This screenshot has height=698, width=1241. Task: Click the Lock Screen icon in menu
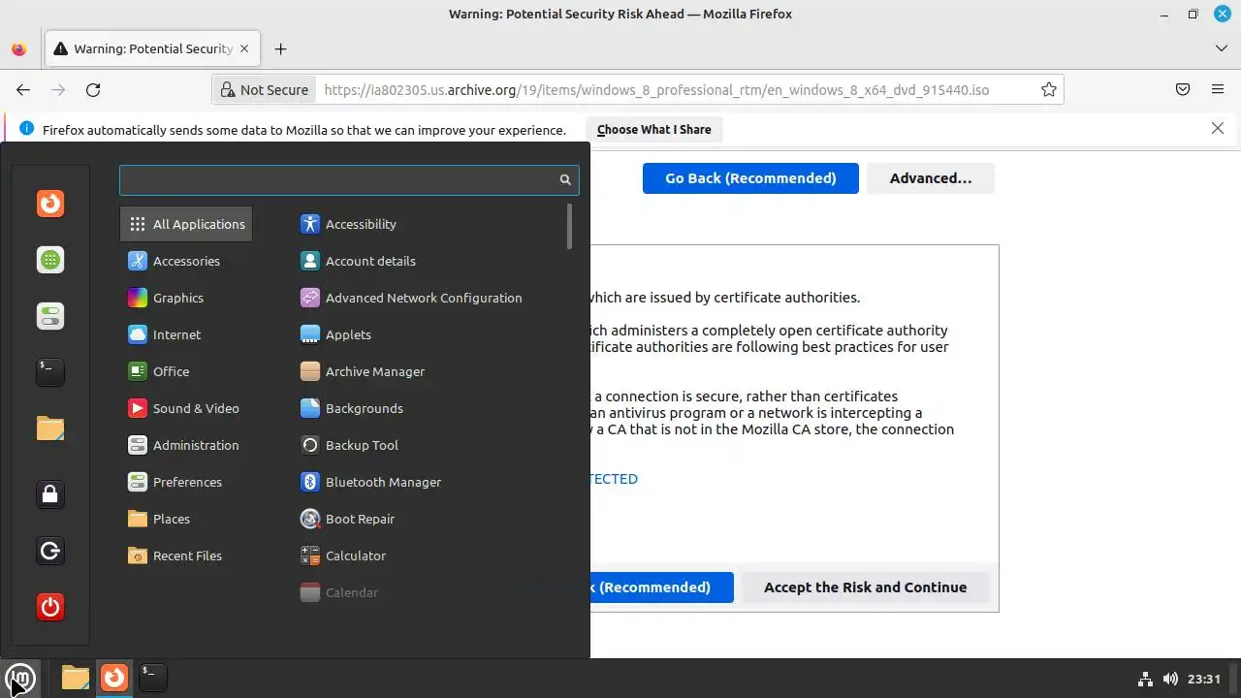pyautogui.click(x=50, y=494)
